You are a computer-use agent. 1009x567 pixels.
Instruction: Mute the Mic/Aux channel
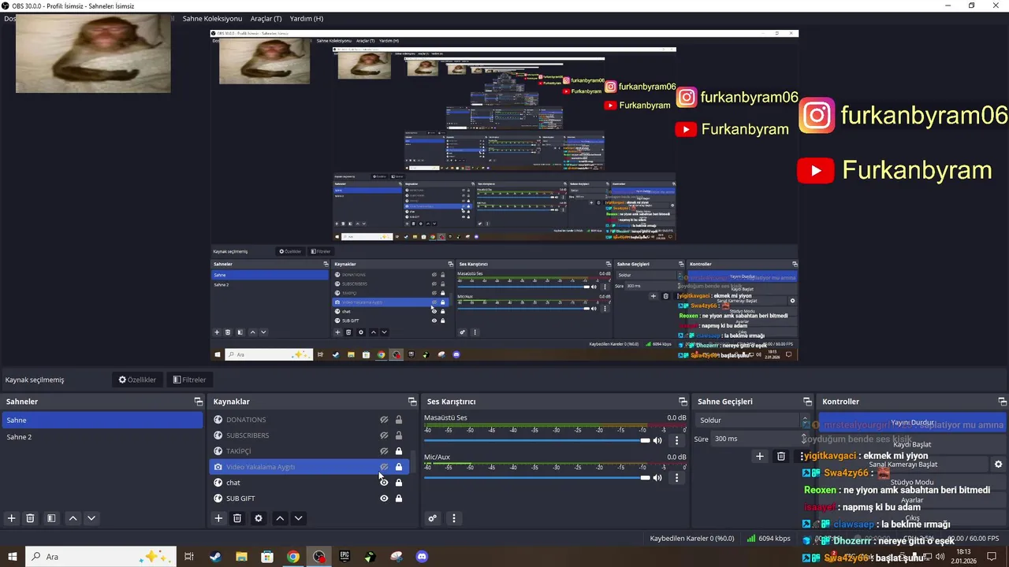(x=657, y=478)
